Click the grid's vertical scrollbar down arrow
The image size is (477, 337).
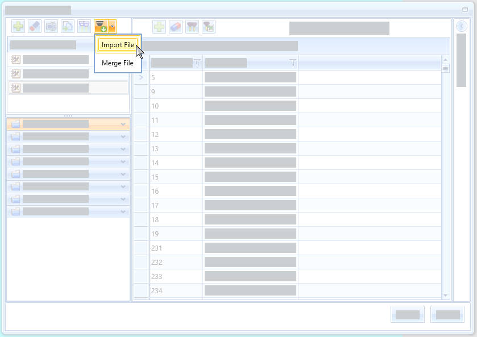tap(445, 296)
